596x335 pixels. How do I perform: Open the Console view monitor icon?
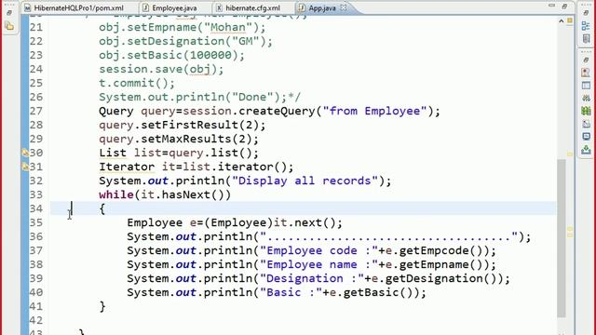pos(586,137)
